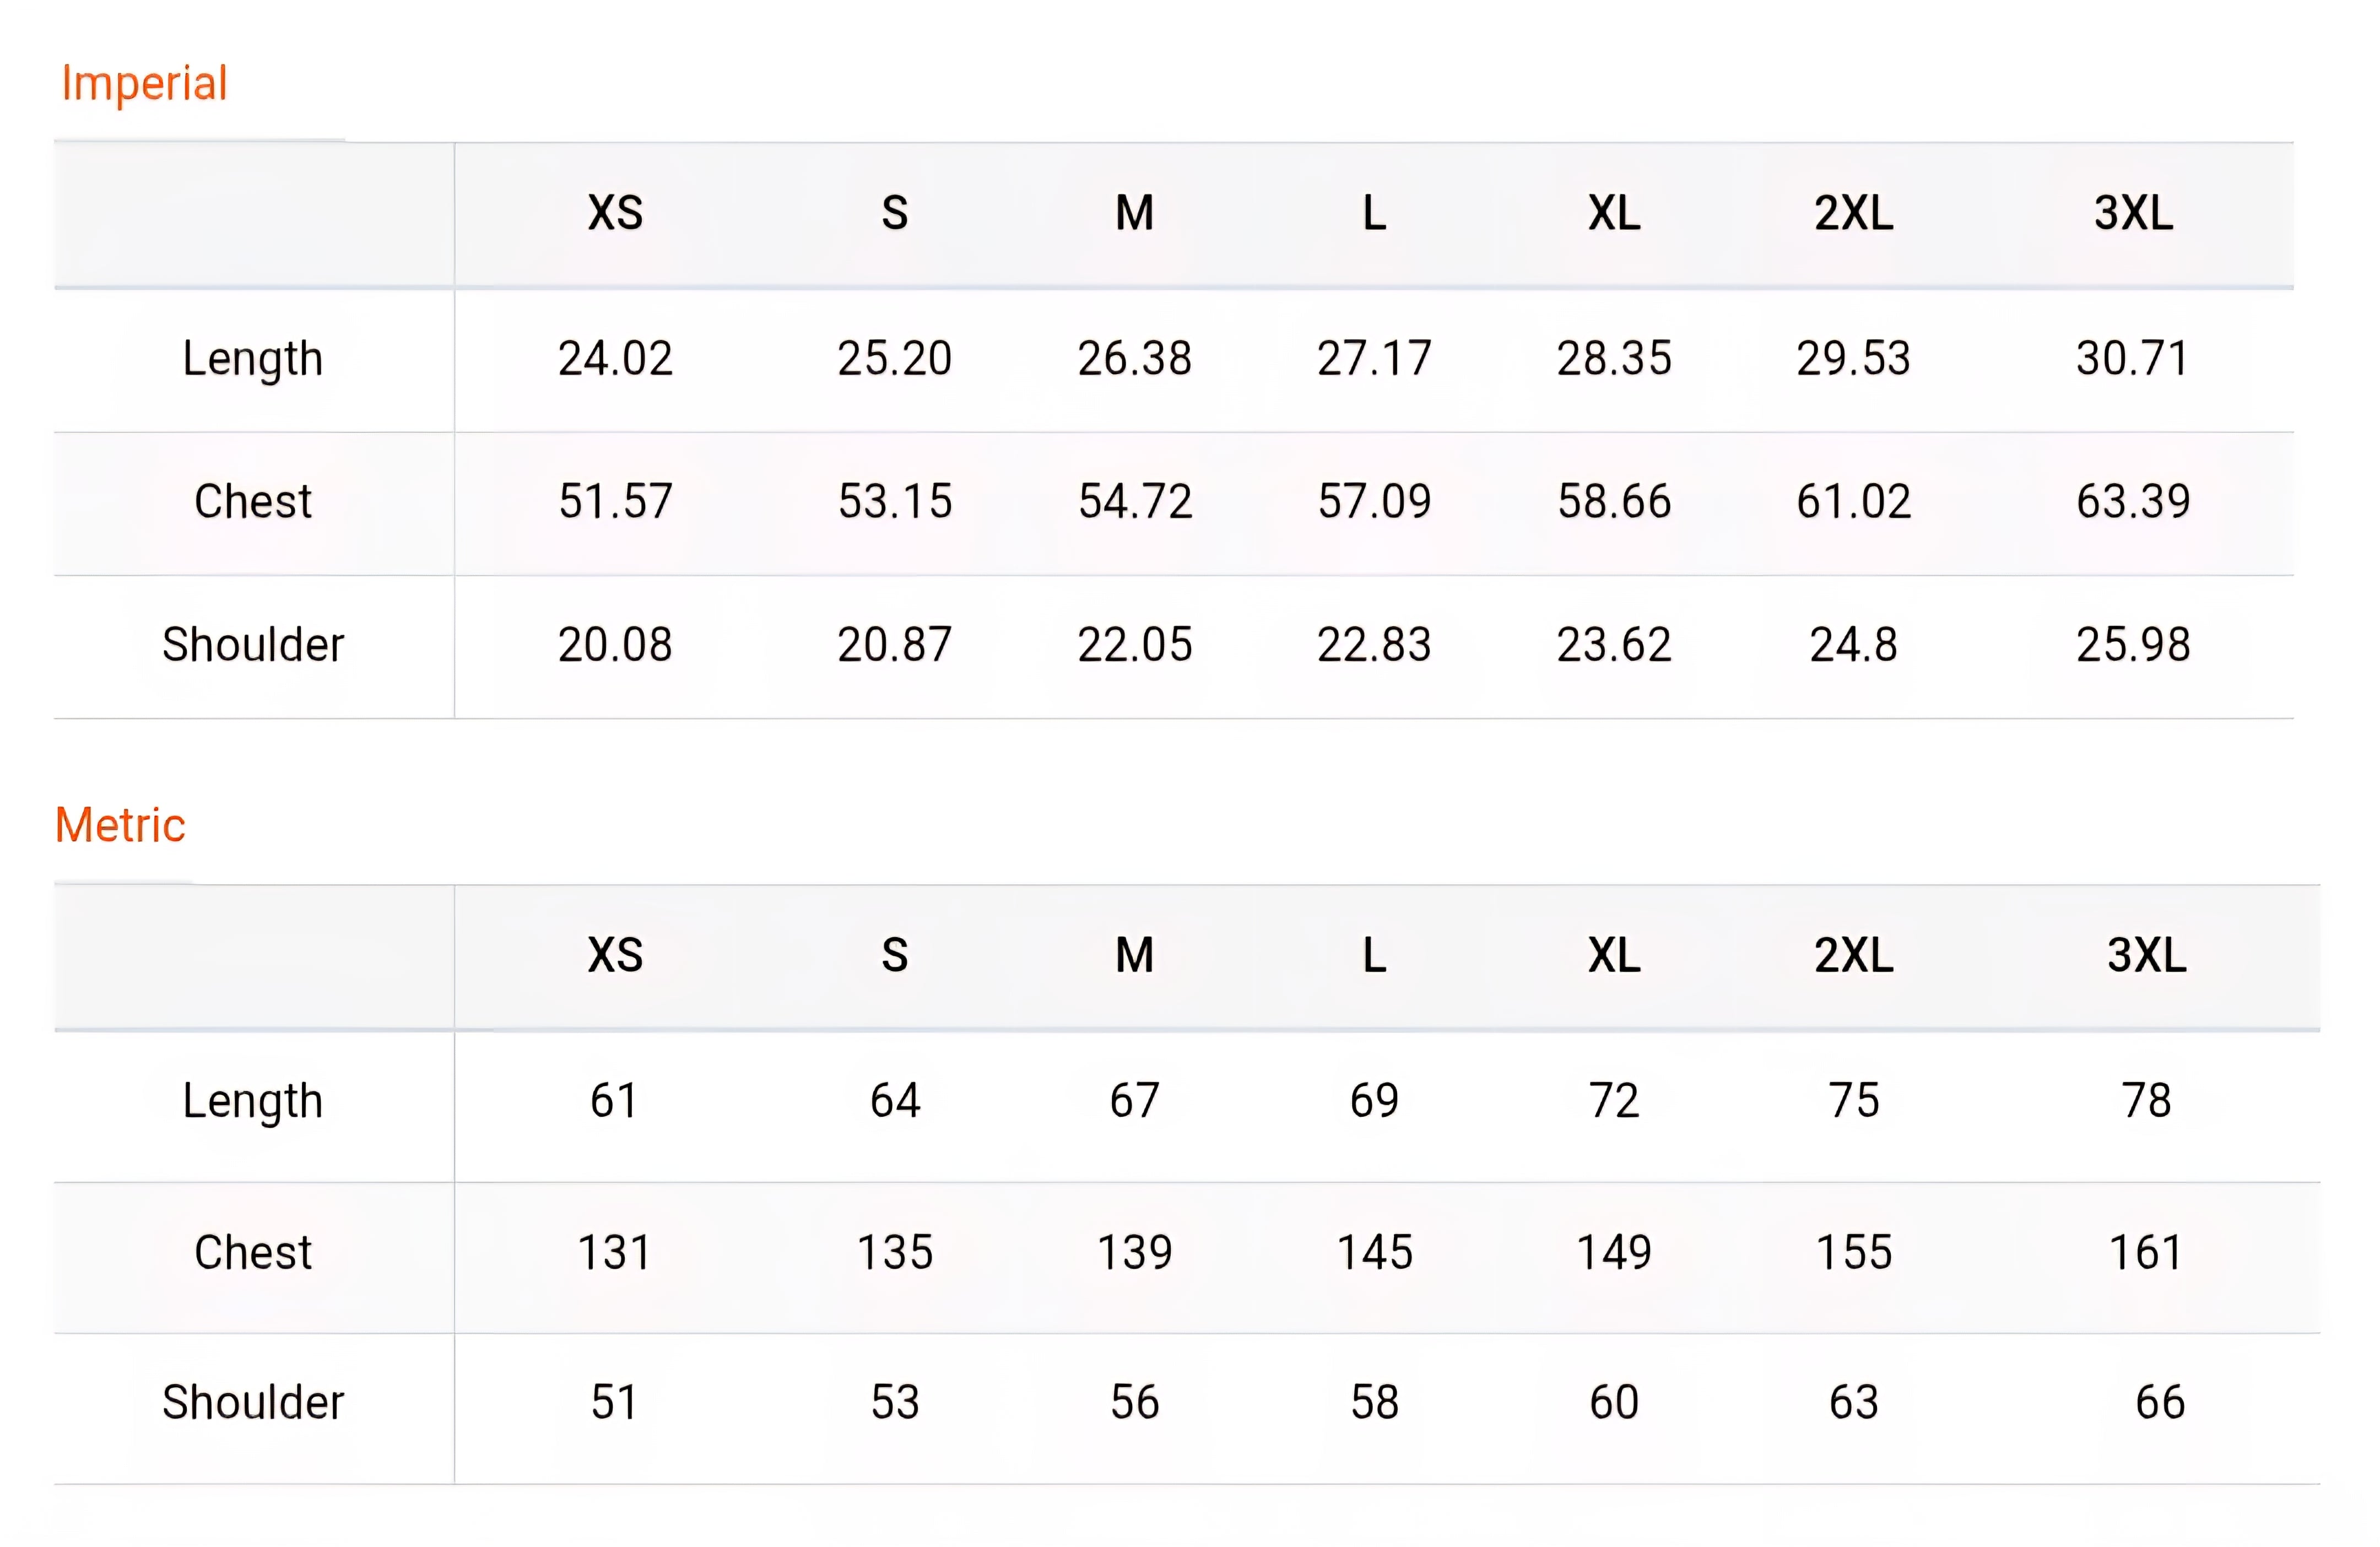Select the 3XL column header in Imperial table
This screenshot has height=1547, width=2380.
[2133, 213]
